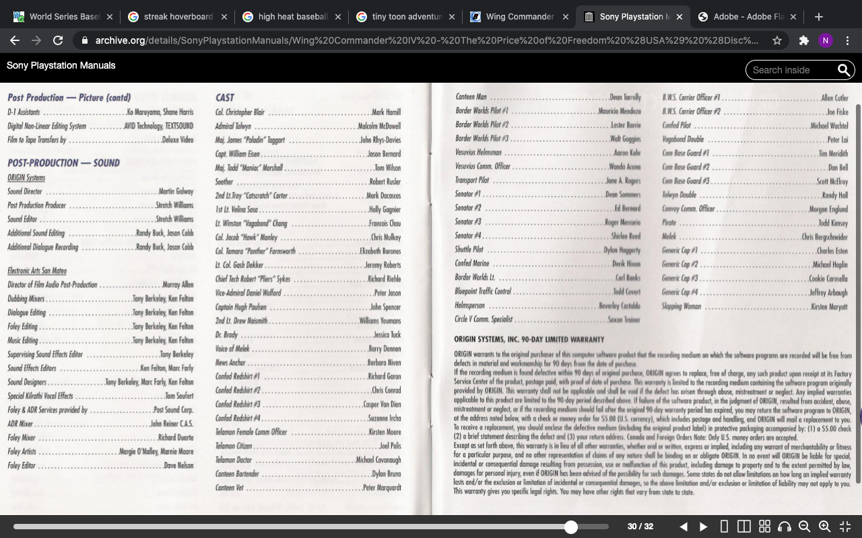
Task: Zoom in on the book page
Action: [x=824, y=527]
